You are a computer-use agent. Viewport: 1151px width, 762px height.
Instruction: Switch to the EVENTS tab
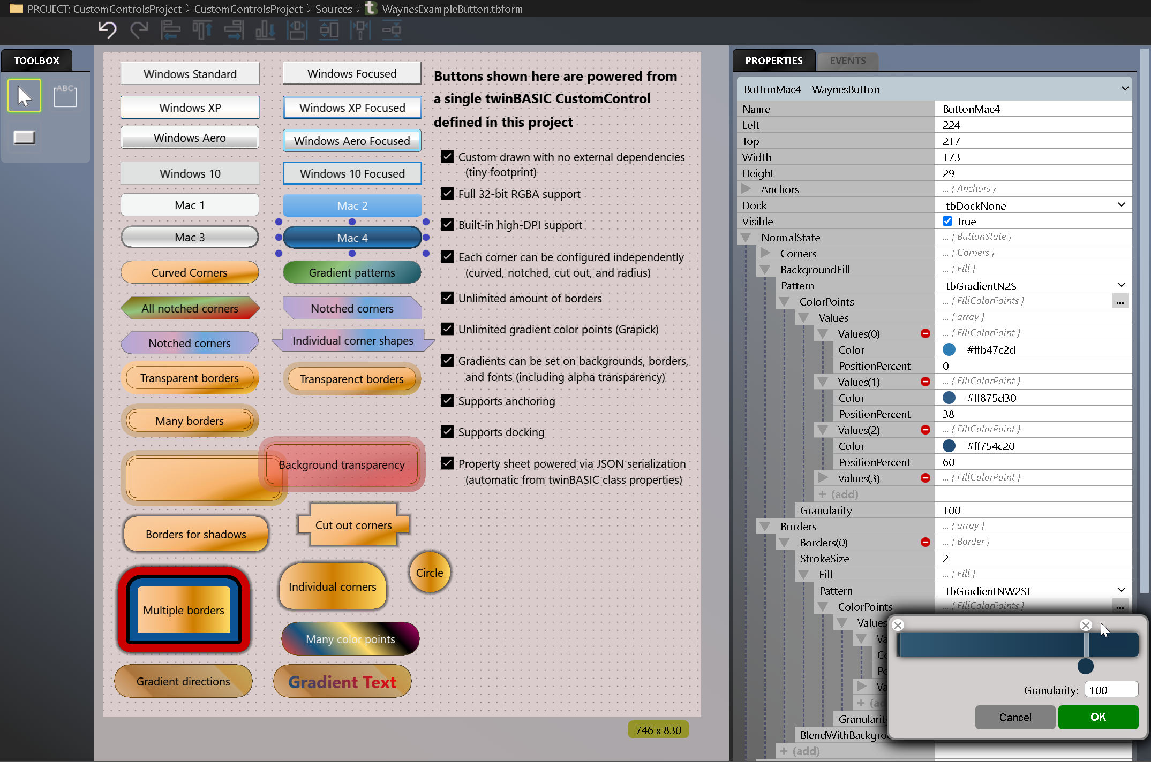point(847,60)
